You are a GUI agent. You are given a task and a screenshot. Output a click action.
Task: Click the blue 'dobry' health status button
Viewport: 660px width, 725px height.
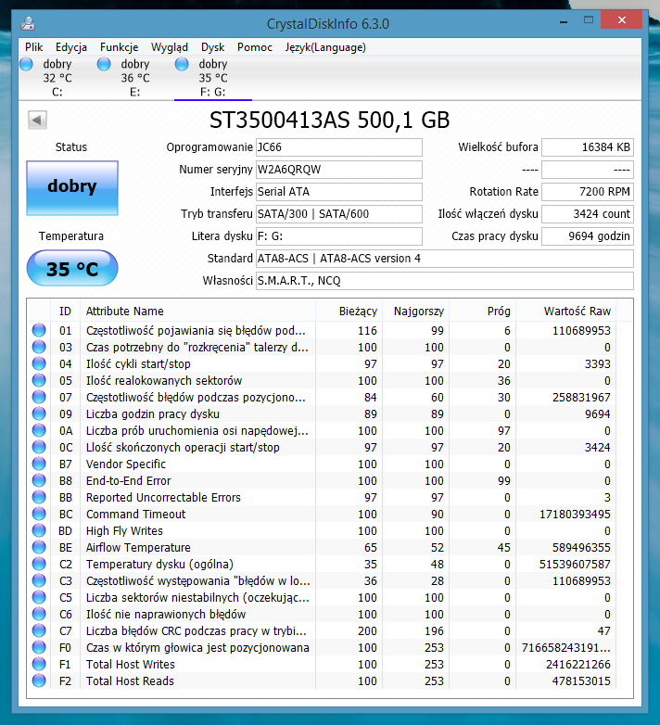click(72, 187)
